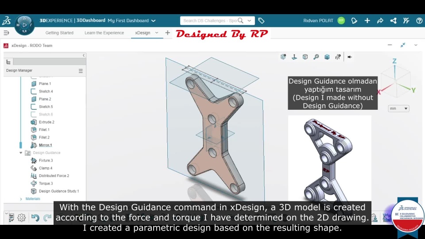Screen dimensions: 425x239
Task: Click the XYZ orientation triad
Action: (396, 79)
